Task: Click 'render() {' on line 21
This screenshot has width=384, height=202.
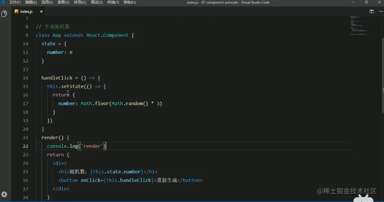Action: tap(55, 138)
